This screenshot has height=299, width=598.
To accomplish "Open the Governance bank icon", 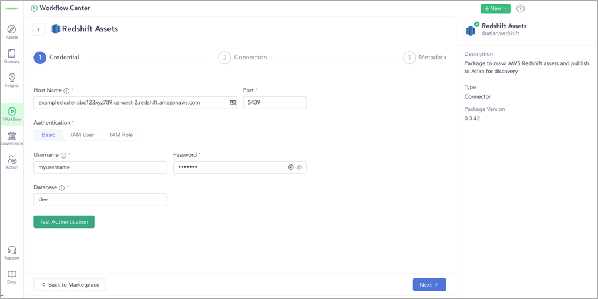I will tap(12, 135).
